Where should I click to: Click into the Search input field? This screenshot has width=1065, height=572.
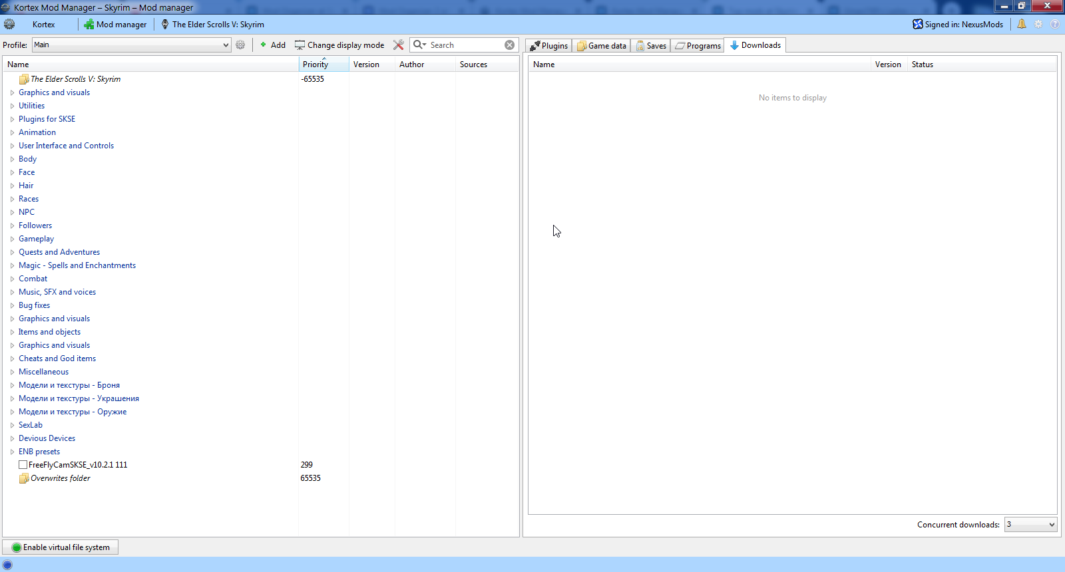pyautogui.click(x=465, y=45)
